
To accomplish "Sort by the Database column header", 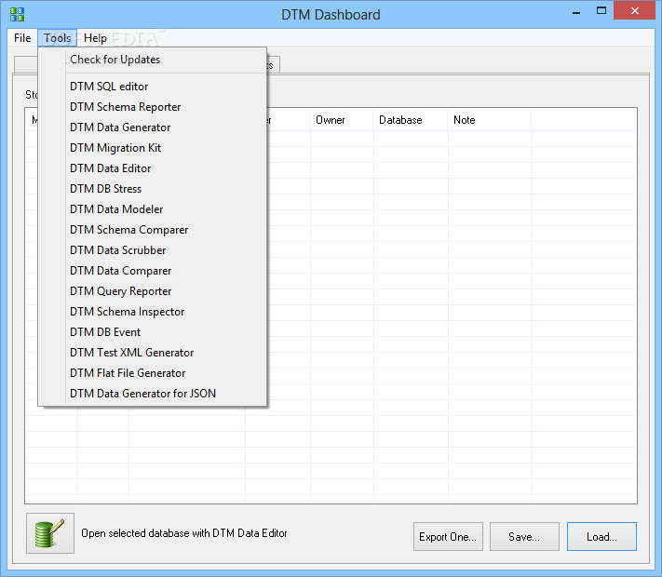I will coord(411,120).
